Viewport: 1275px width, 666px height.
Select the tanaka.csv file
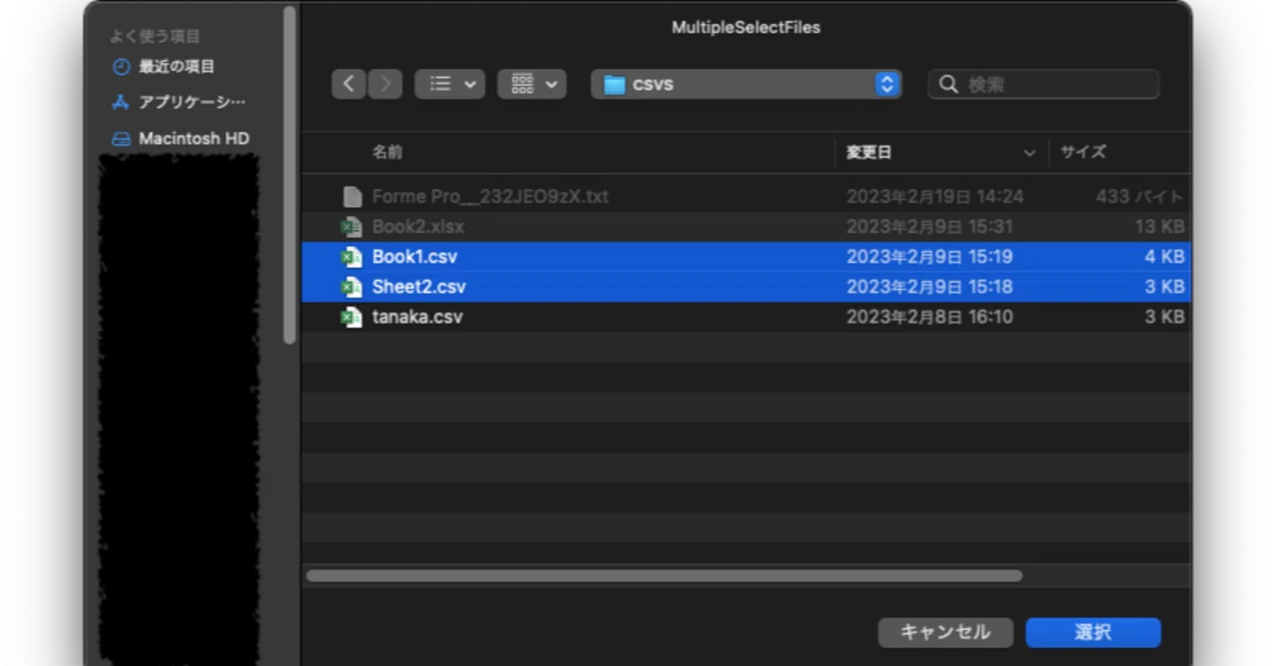745,317
